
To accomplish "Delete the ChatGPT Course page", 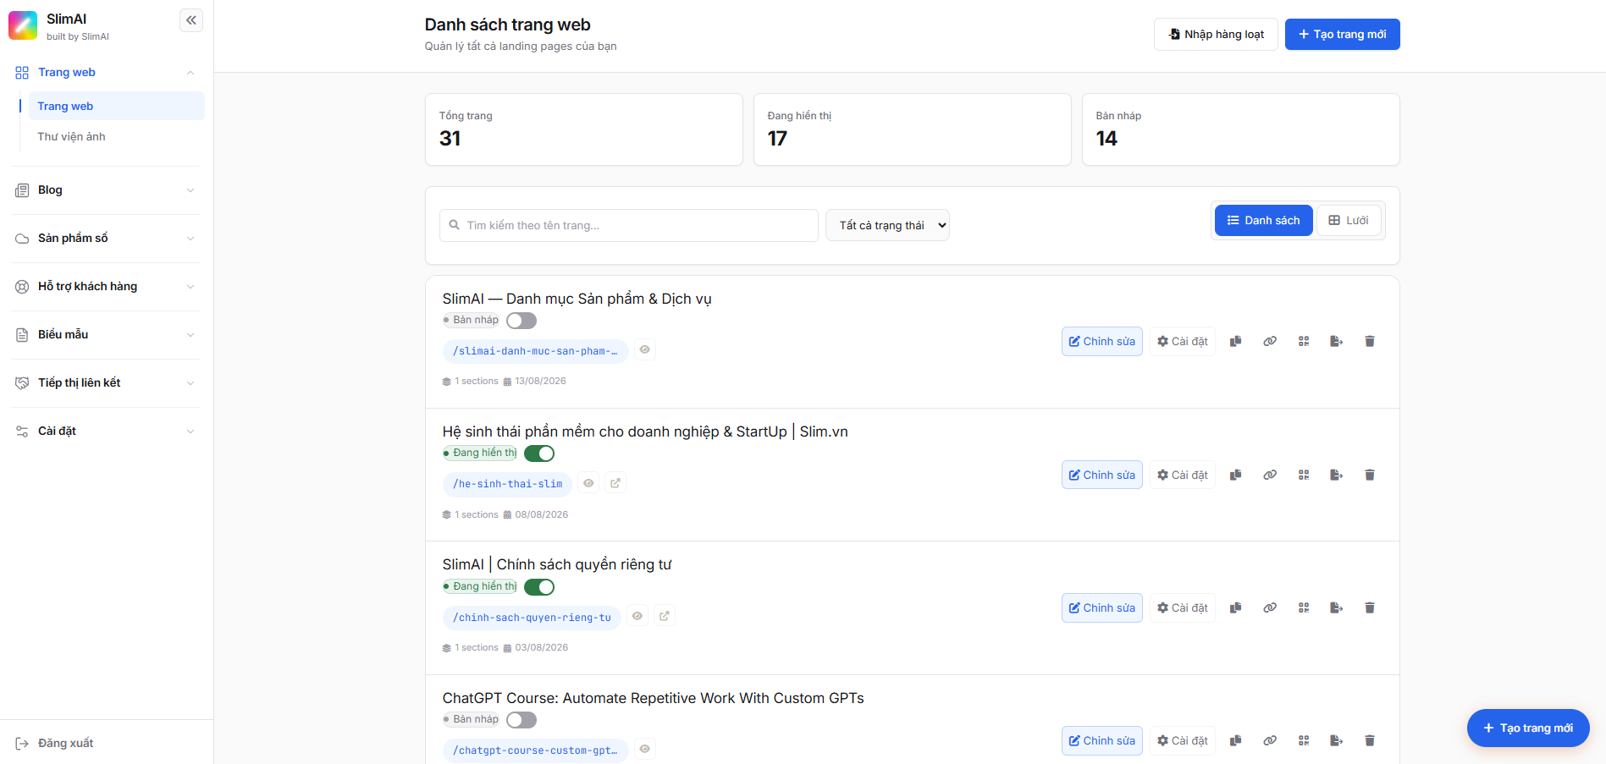I will (x=1370, y=740).
